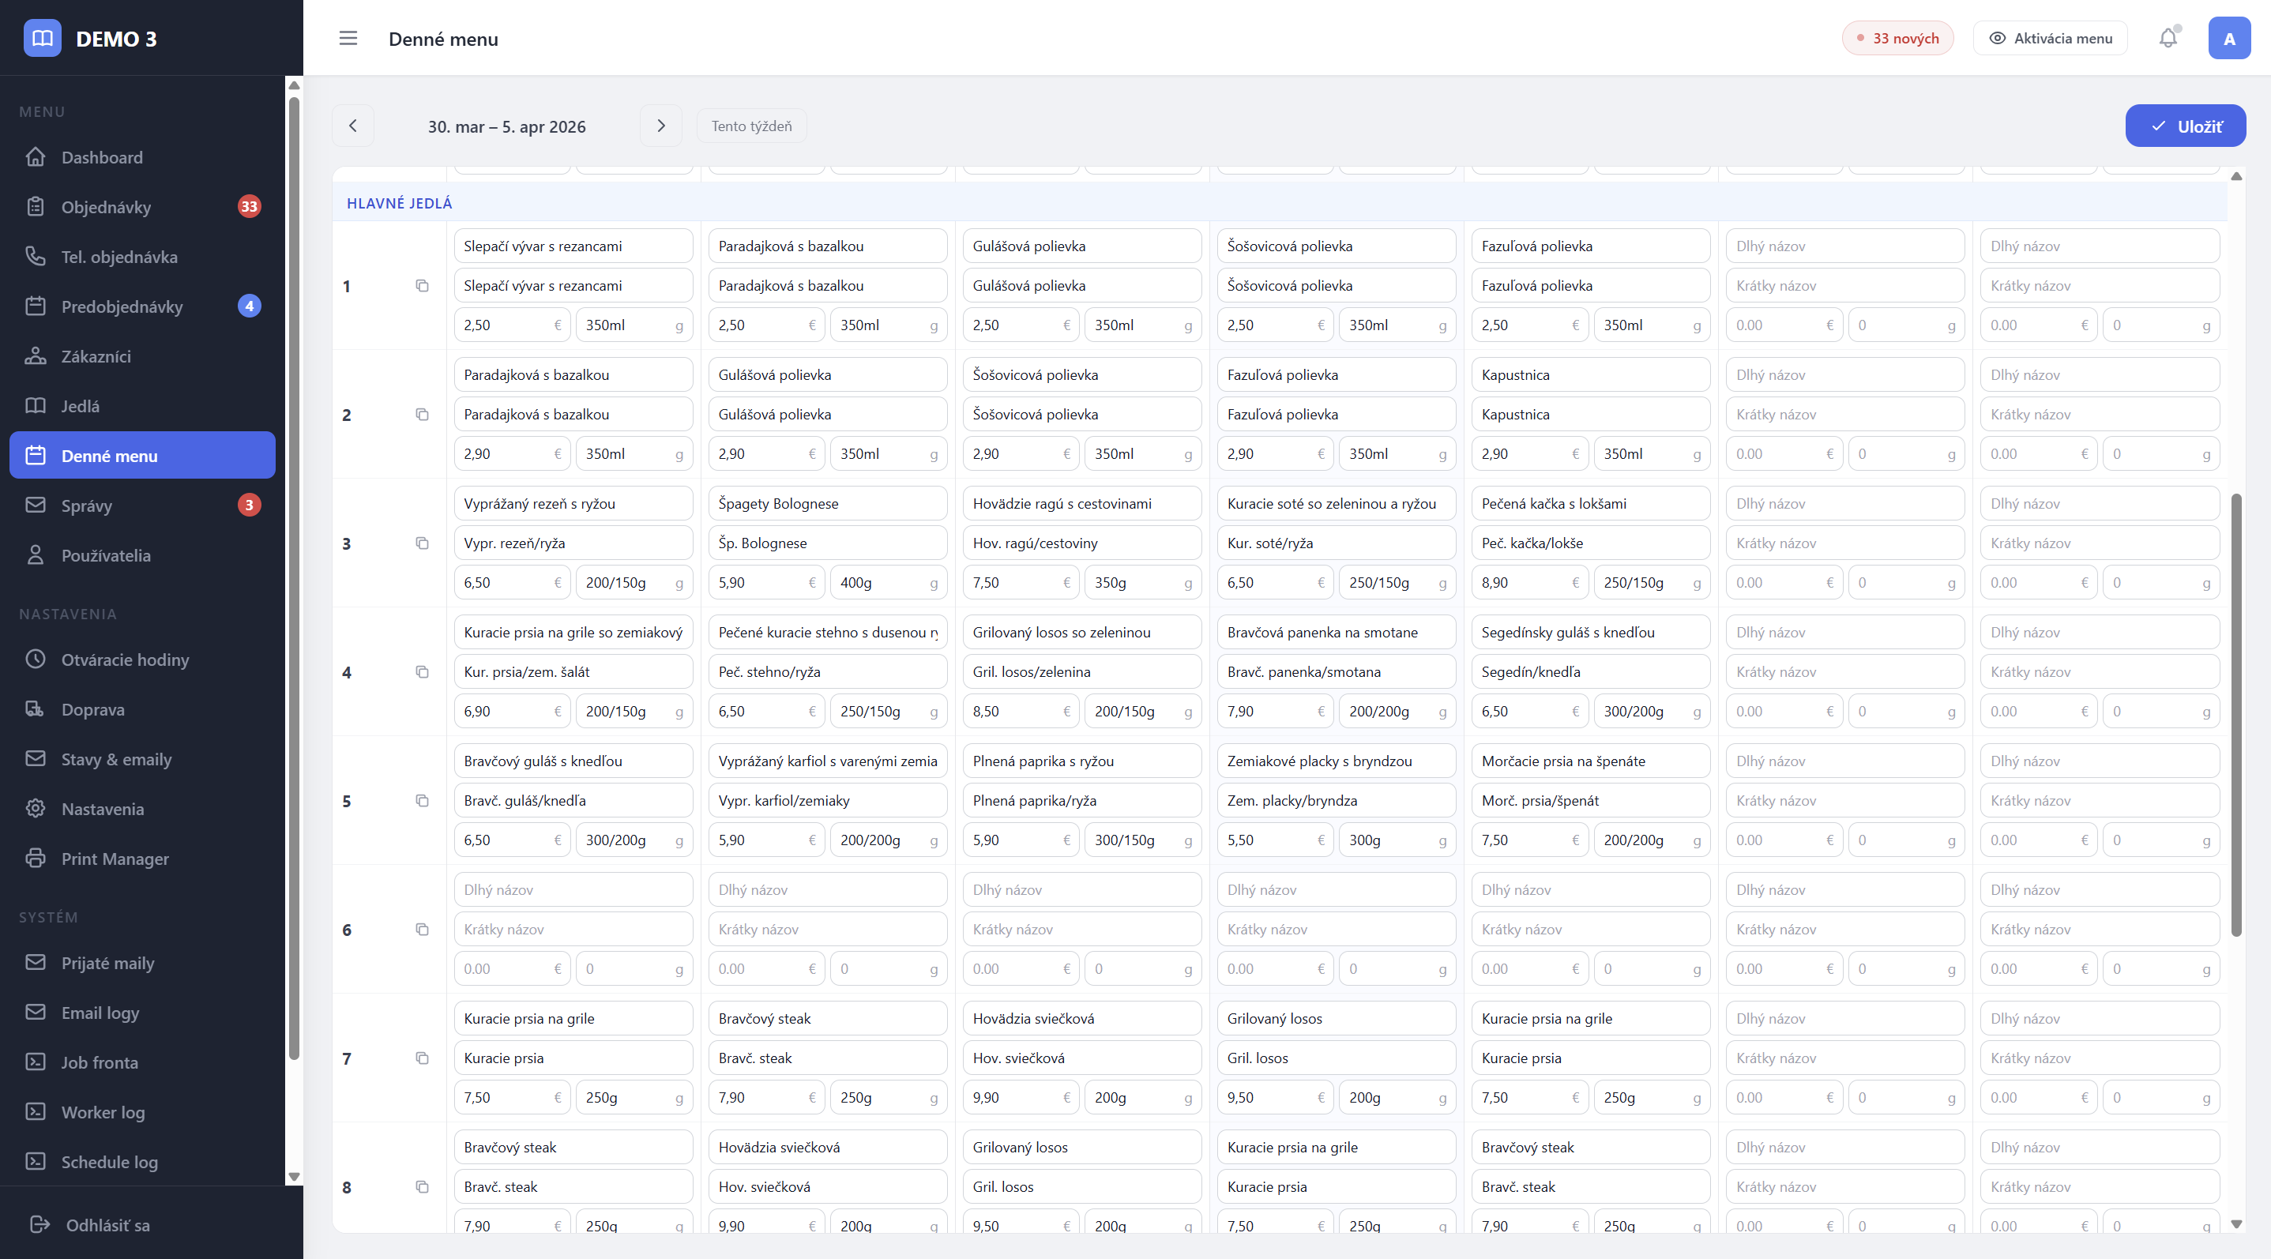The image size is (2271, 1259).
Task: Click the Uložiť save button
Action: (x=2185, y=126)
